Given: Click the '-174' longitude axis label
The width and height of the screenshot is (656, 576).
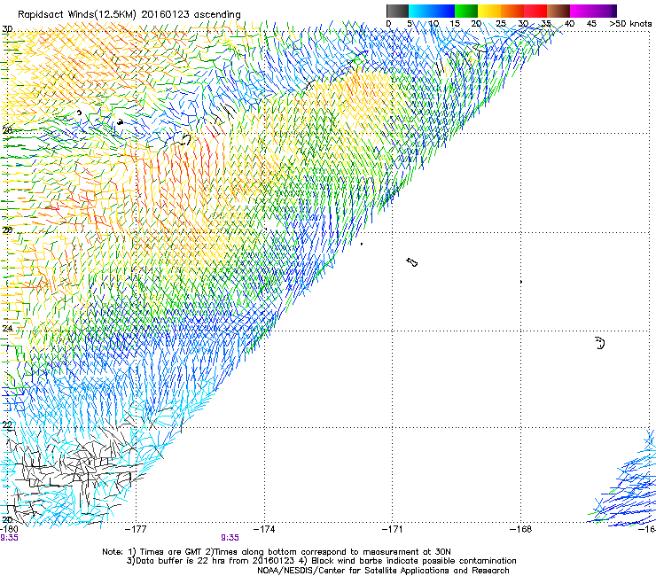Looking at the screenshot, I should click(x=264, y=529).
